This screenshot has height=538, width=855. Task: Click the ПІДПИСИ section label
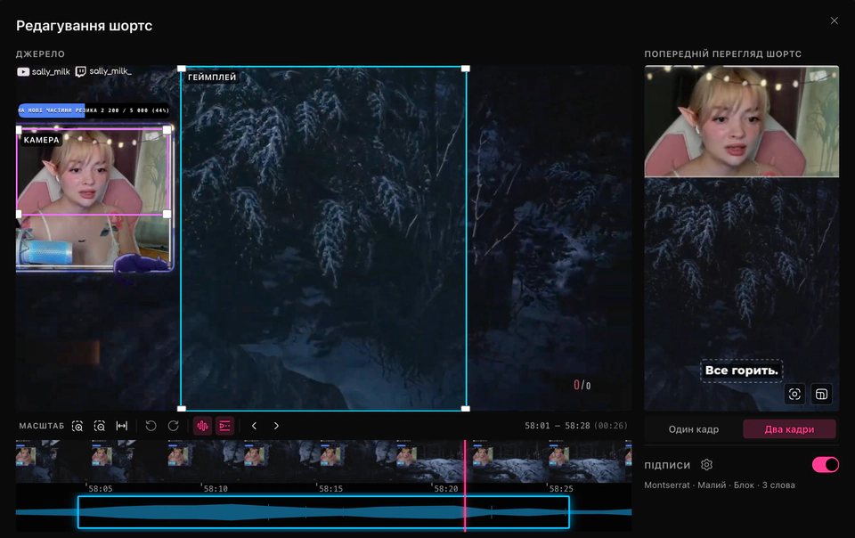(667, 465)
